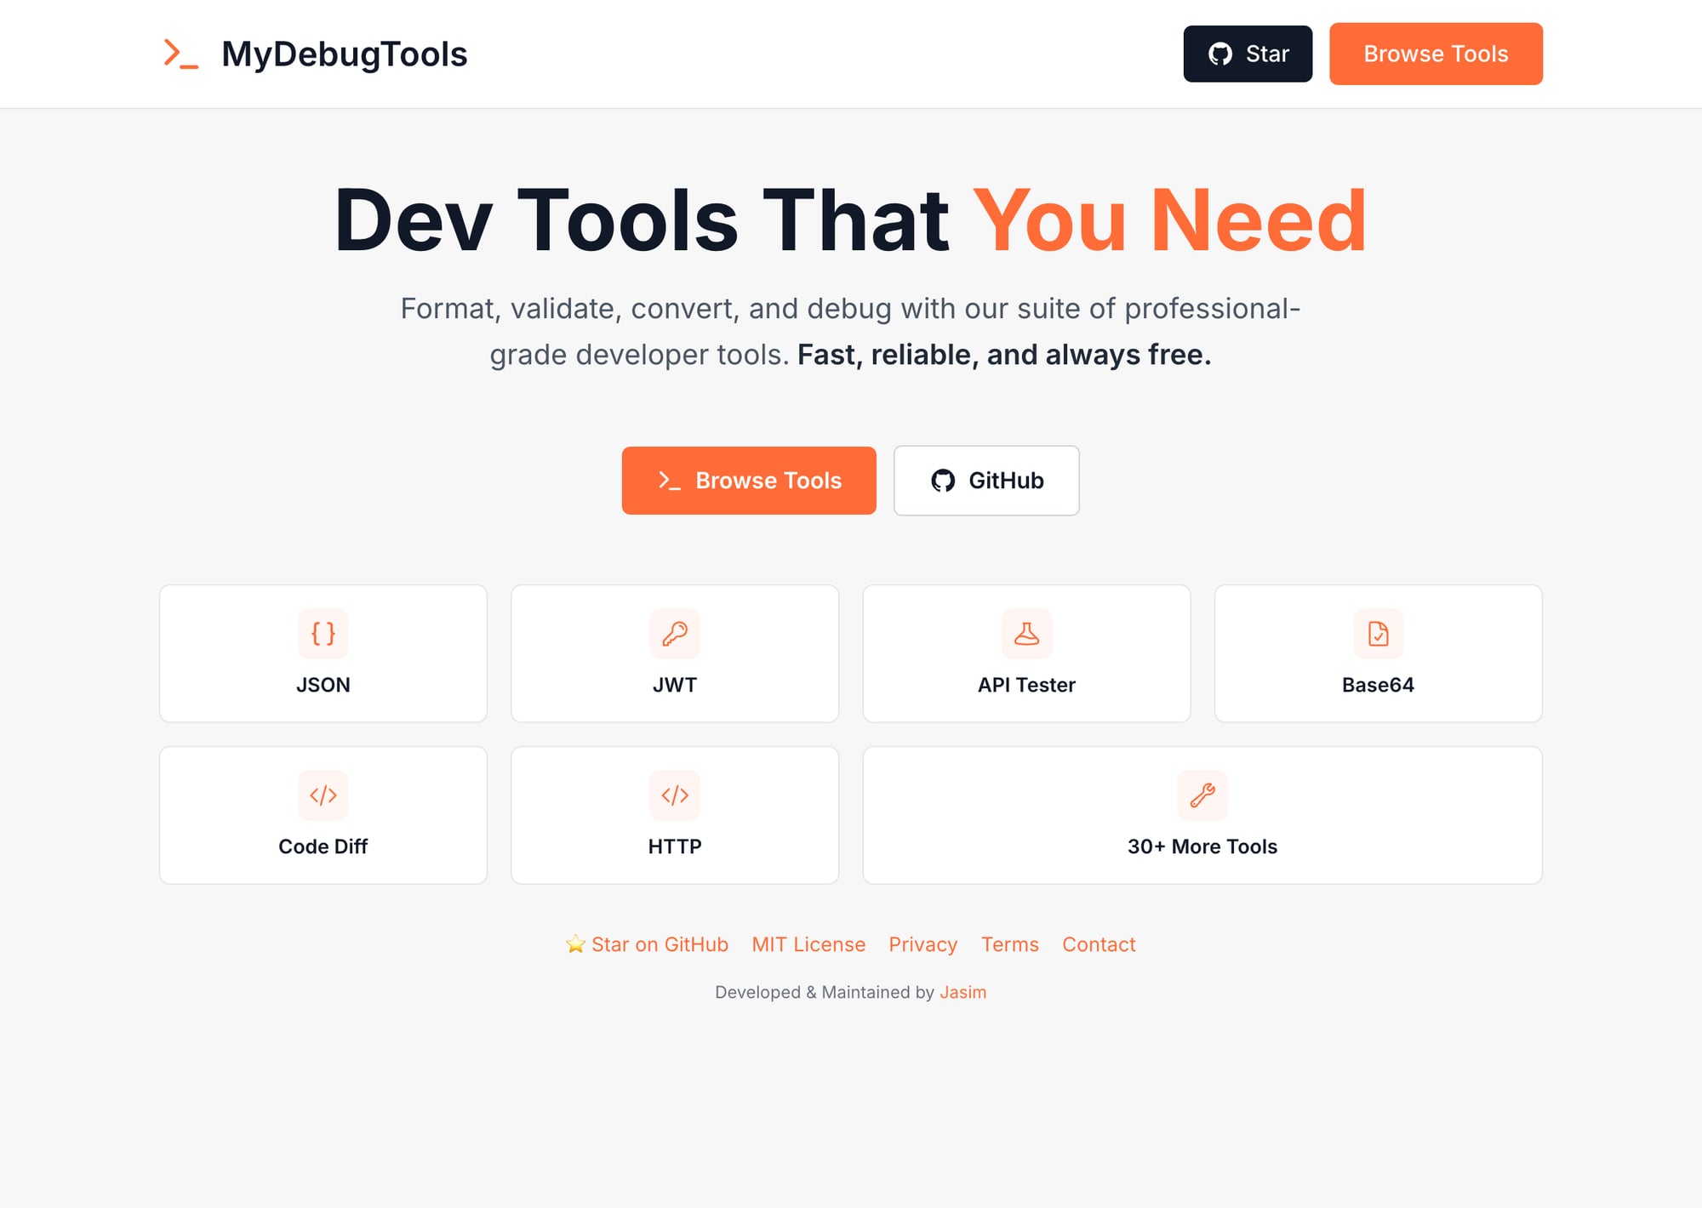Click the JSON braces icon
Screen dimensions: 1702x1208
coord(323,634)
